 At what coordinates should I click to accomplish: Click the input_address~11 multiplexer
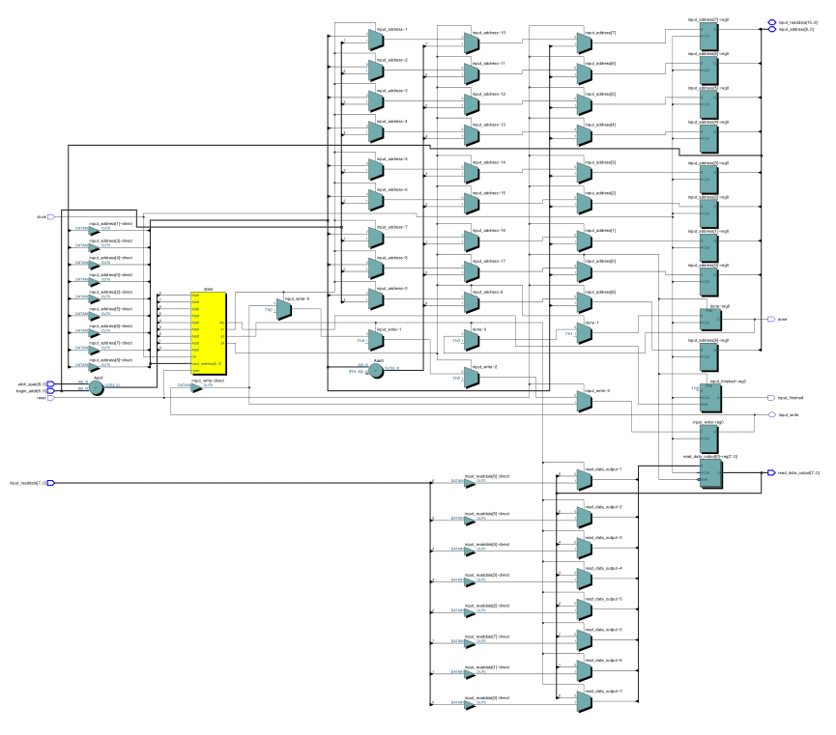click(x=472, y=74)
